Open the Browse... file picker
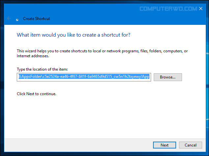This screenshot has width=209, height=156. (x=168, y=77)
